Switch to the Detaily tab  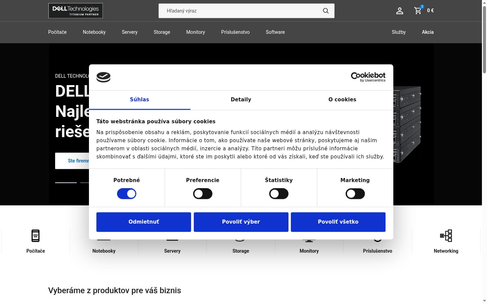[x=241, y=100]
